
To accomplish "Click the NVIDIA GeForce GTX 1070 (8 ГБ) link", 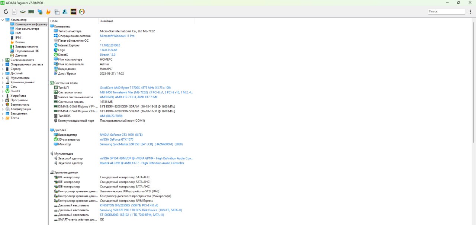I will 121,135.
